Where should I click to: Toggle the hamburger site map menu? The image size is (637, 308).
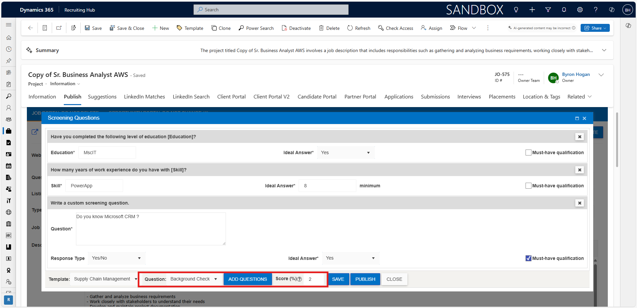(x=9, y=25)
